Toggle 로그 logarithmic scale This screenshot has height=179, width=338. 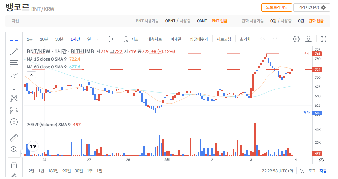[312, 171]
